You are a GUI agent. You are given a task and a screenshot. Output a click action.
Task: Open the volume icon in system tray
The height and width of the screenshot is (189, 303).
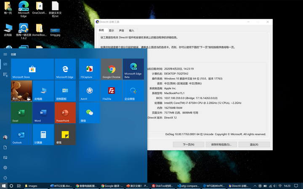(x=275, y=186)
